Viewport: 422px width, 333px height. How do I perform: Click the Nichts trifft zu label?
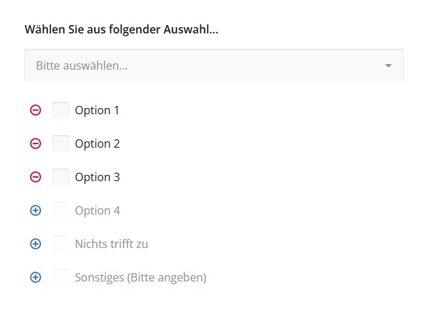[111, 244]
